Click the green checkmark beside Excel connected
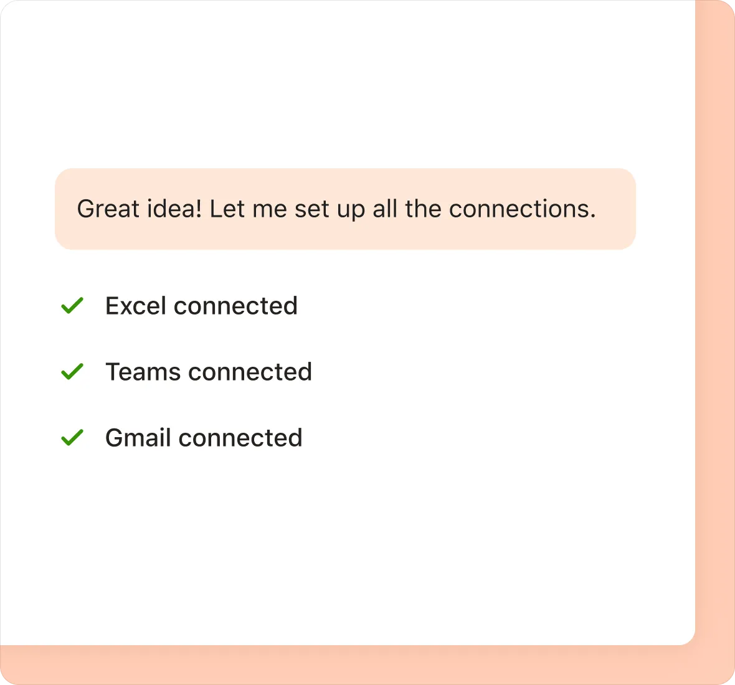Viewport: 735px width, 685px height. tap(72, 306)
